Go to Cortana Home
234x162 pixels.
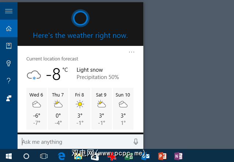point(9,28)
